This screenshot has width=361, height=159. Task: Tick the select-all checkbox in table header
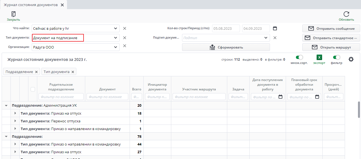coord(33,89)
